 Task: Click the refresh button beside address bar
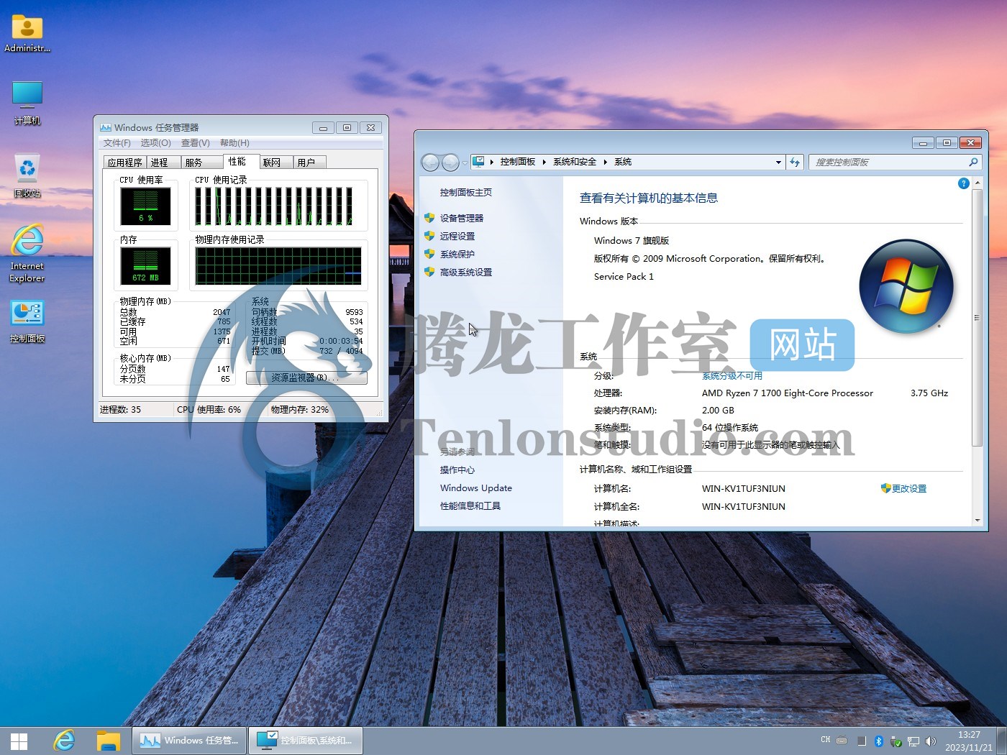[795, 163]
